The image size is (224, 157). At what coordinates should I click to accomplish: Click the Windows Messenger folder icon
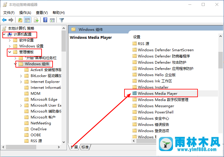[x=135, y=105]
